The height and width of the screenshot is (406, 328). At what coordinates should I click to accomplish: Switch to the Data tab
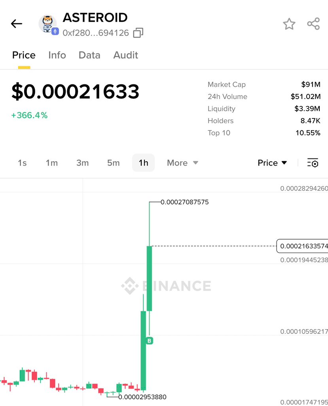pos(89,55)
